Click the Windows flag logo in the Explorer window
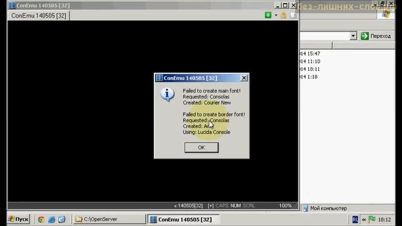The width and height of the screenshot is (402, 226). 386,14
